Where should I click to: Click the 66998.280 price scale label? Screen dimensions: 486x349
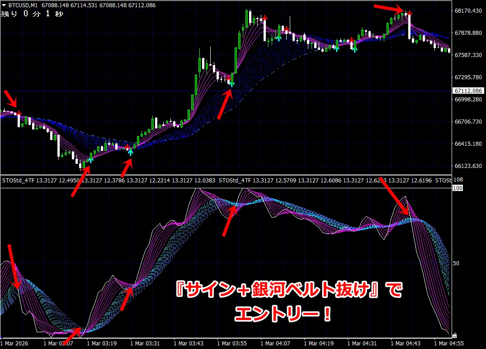tap(468, 99)
